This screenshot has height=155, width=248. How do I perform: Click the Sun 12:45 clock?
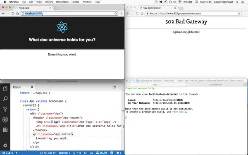[206, 2]
